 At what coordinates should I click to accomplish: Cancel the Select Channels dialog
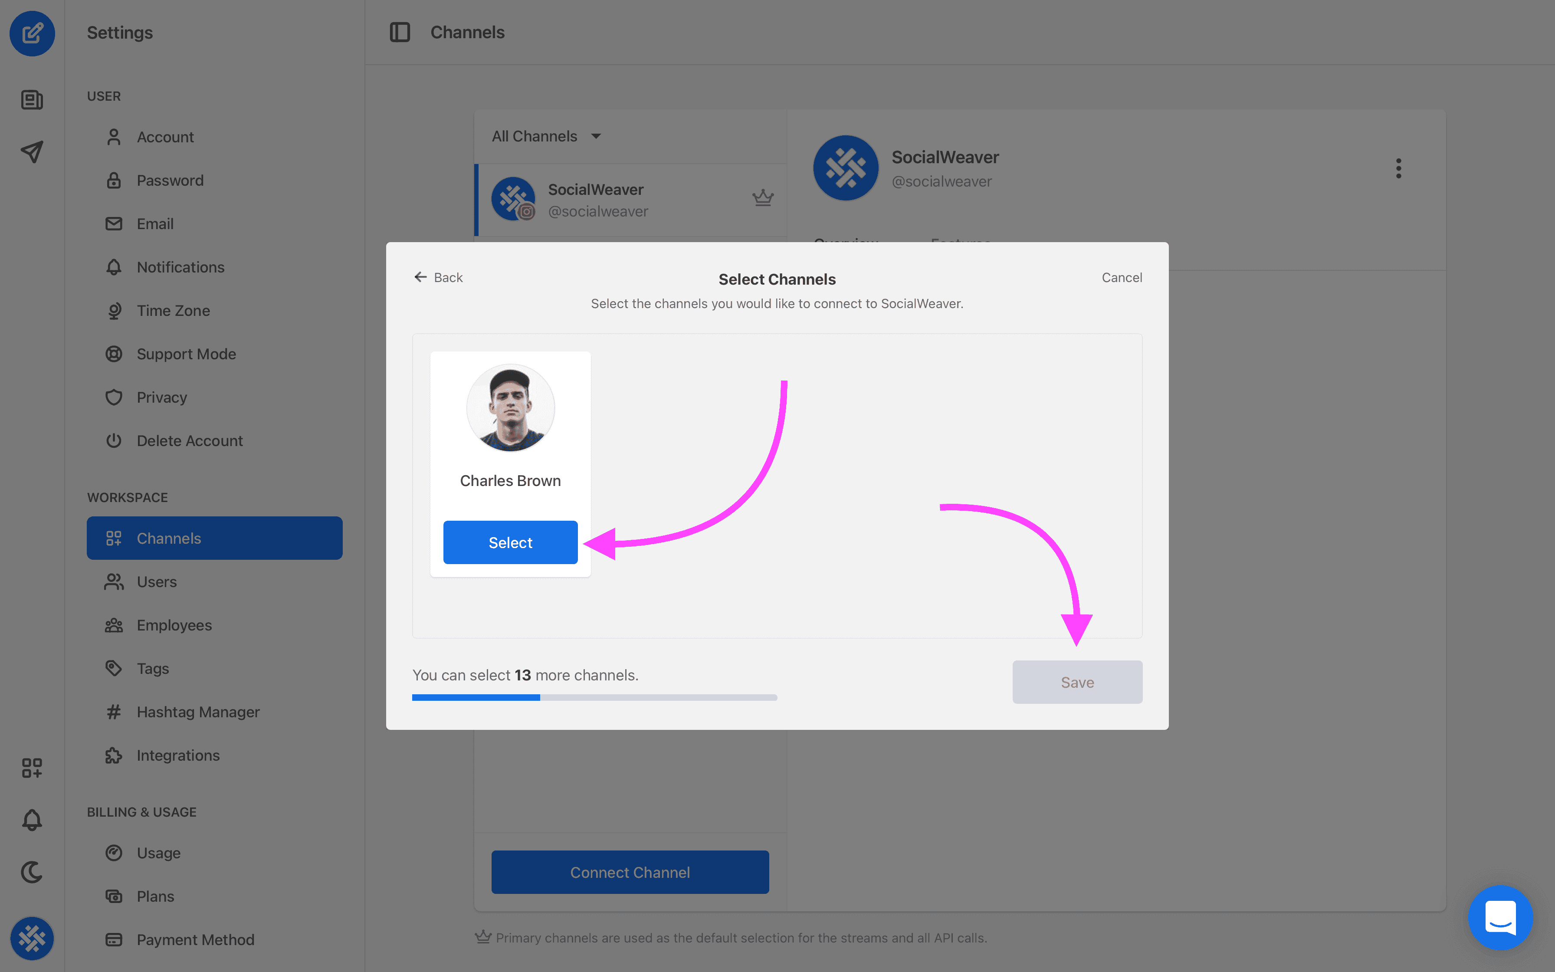coord(1122,277)
